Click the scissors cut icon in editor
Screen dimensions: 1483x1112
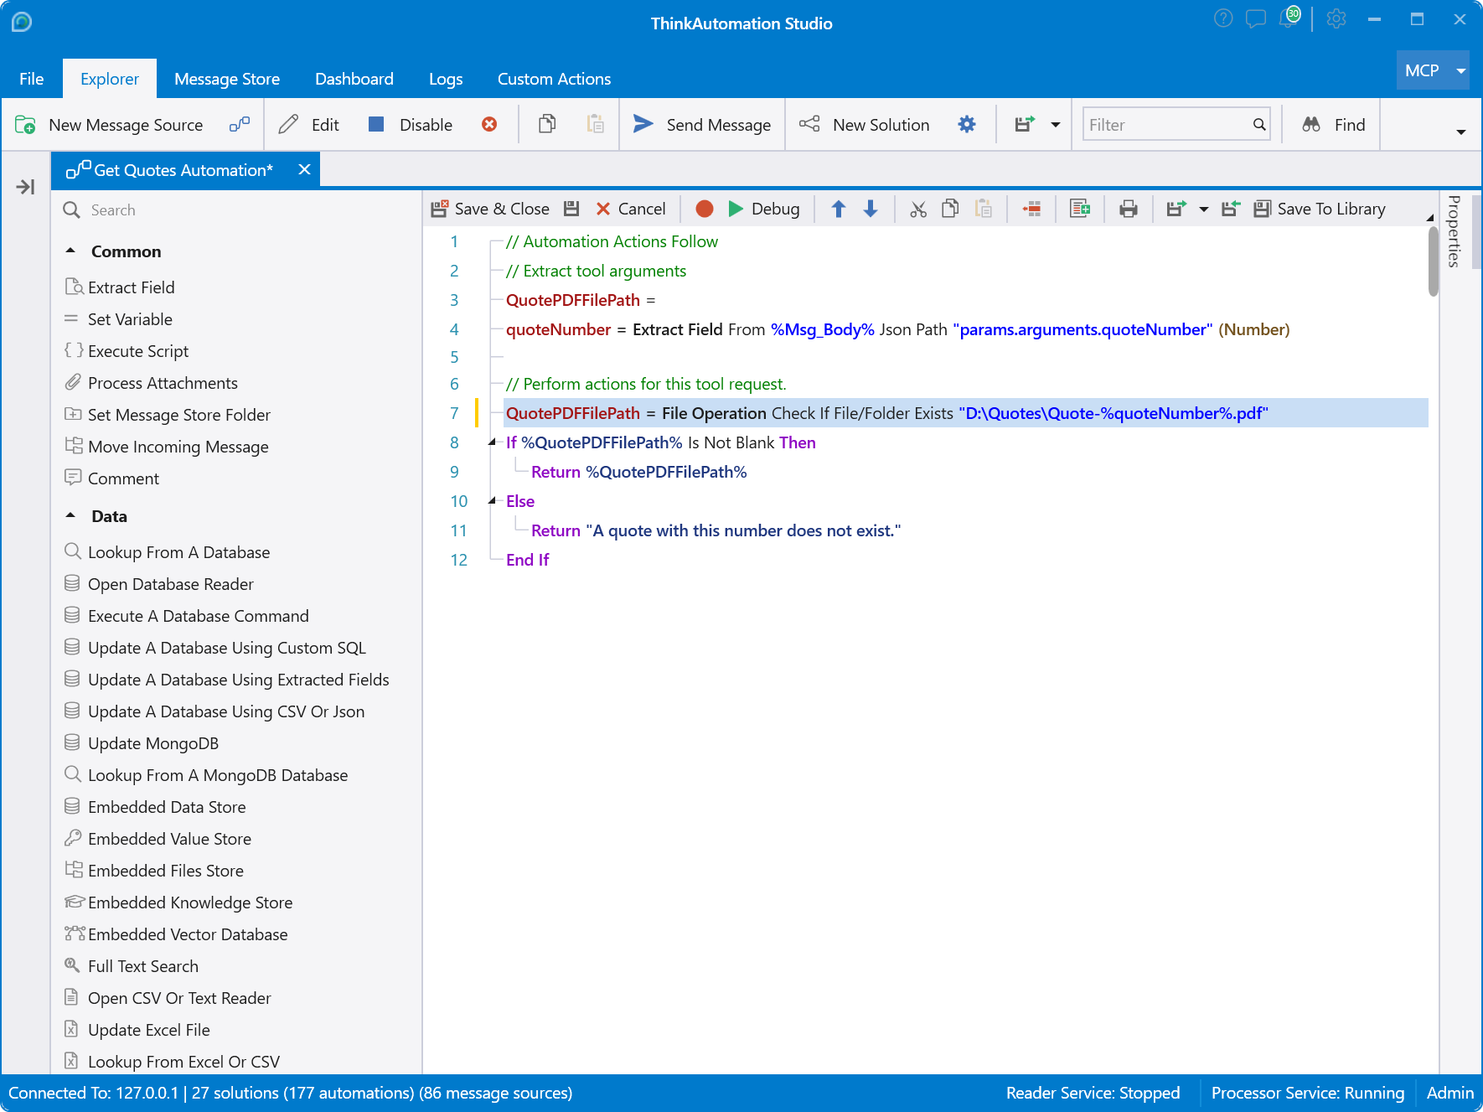[918, 209]
